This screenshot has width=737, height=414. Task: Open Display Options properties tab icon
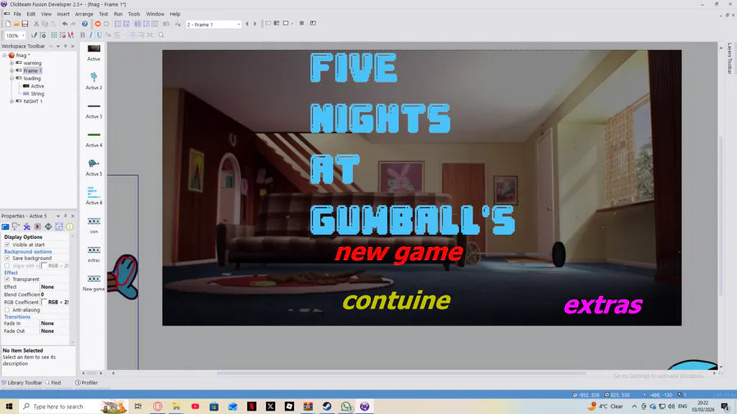point(5,227)
